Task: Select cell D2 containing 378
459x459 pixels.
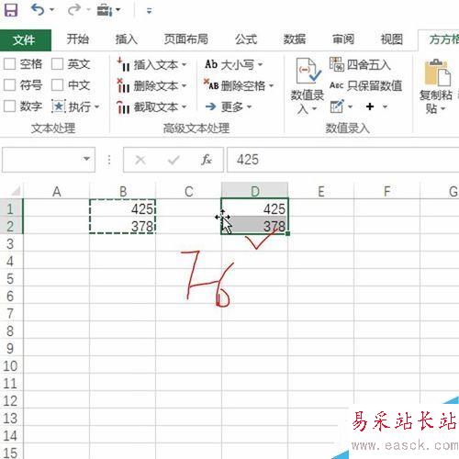Action: pyautogui.click(x=254, y=226)
